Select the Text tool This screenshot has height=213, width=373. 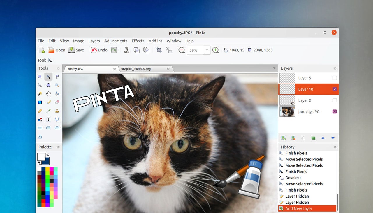48,119
